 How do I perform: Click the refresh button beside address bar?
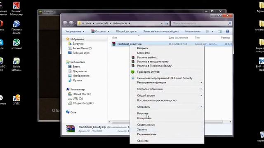[167, 23]
